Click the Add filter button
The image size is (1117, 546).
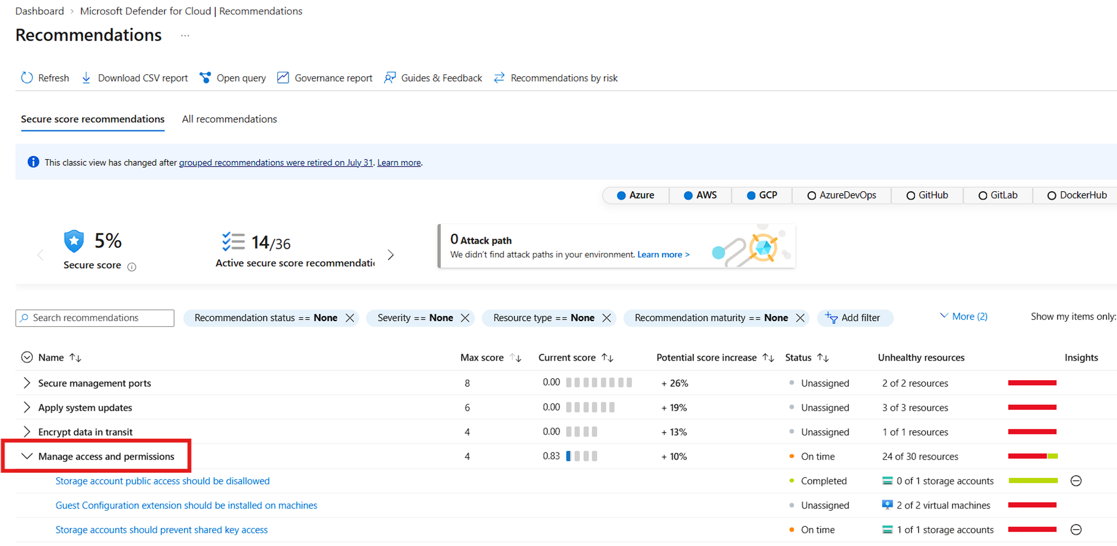point(855,318)
